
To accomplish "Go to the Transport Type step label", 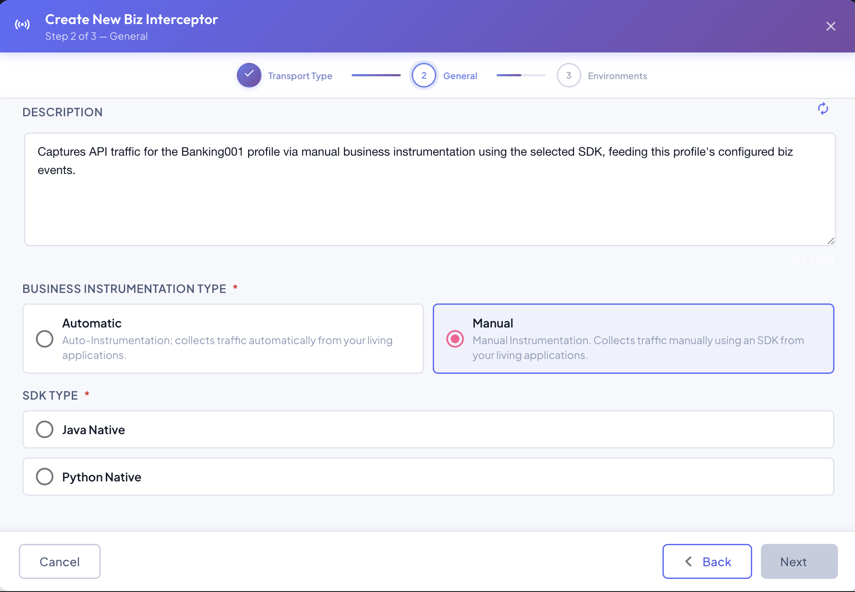I will (300, 76).
